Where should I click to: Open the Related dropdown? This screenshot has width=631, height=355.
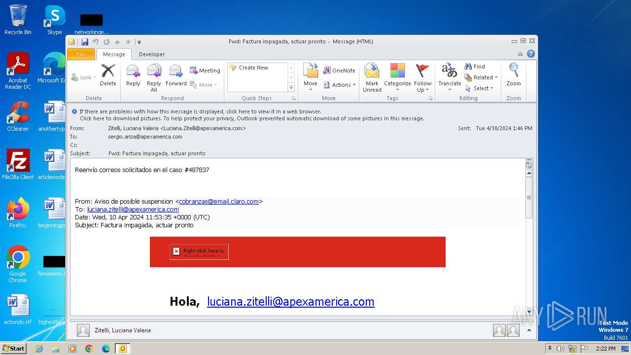481,77
